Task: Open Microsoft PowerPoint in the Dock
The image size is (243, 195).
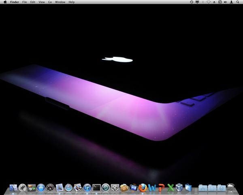Action: pos(161,188)
